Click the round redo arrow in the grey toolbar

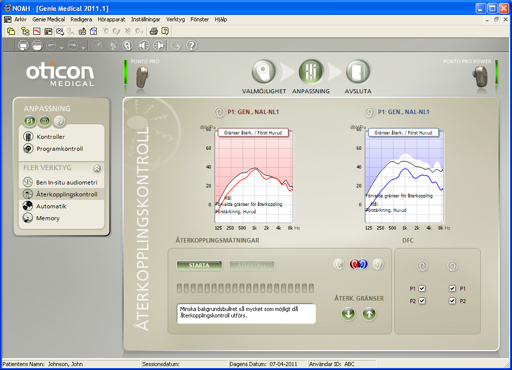pyautogui.click(x=73, y=46)
